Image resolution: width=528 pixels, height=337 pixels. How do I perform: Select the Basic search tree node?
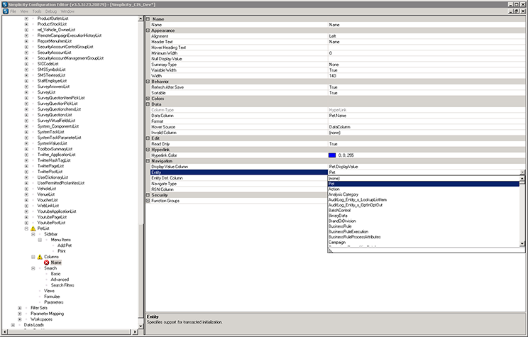[x=55, y=274]
